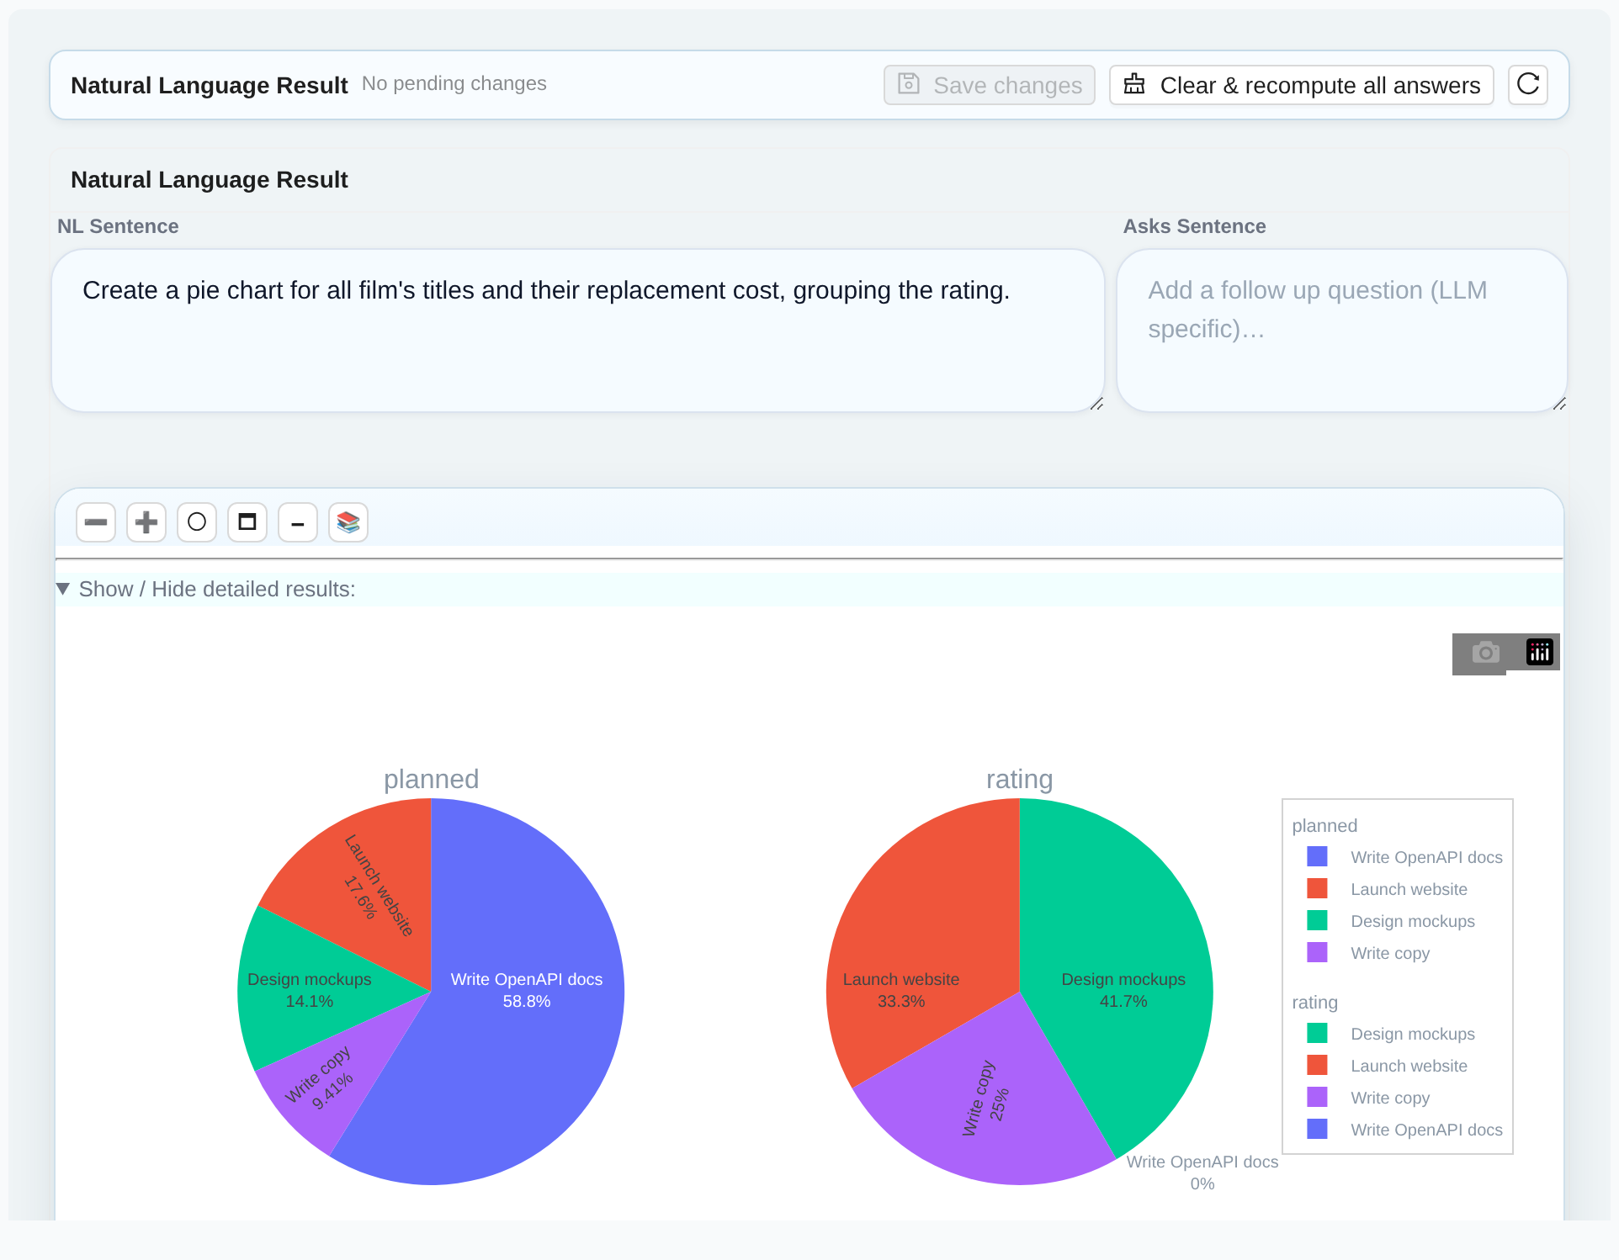
Task: Toggle planned Write OpenAPI docs legend entry
Action: click(1404, 857)
